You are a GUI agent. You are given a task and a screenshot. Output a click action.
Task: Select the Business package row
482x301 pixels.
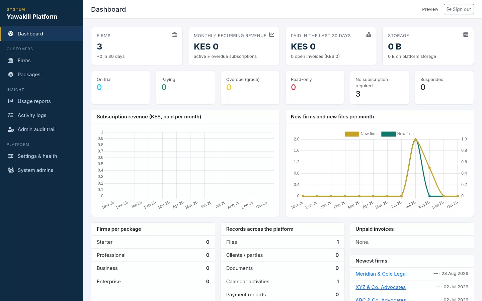point(153,268)
